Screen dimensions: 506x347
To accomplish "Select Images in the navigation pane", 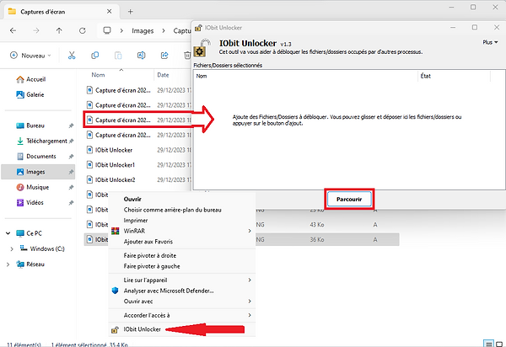I will pos(38,172).
